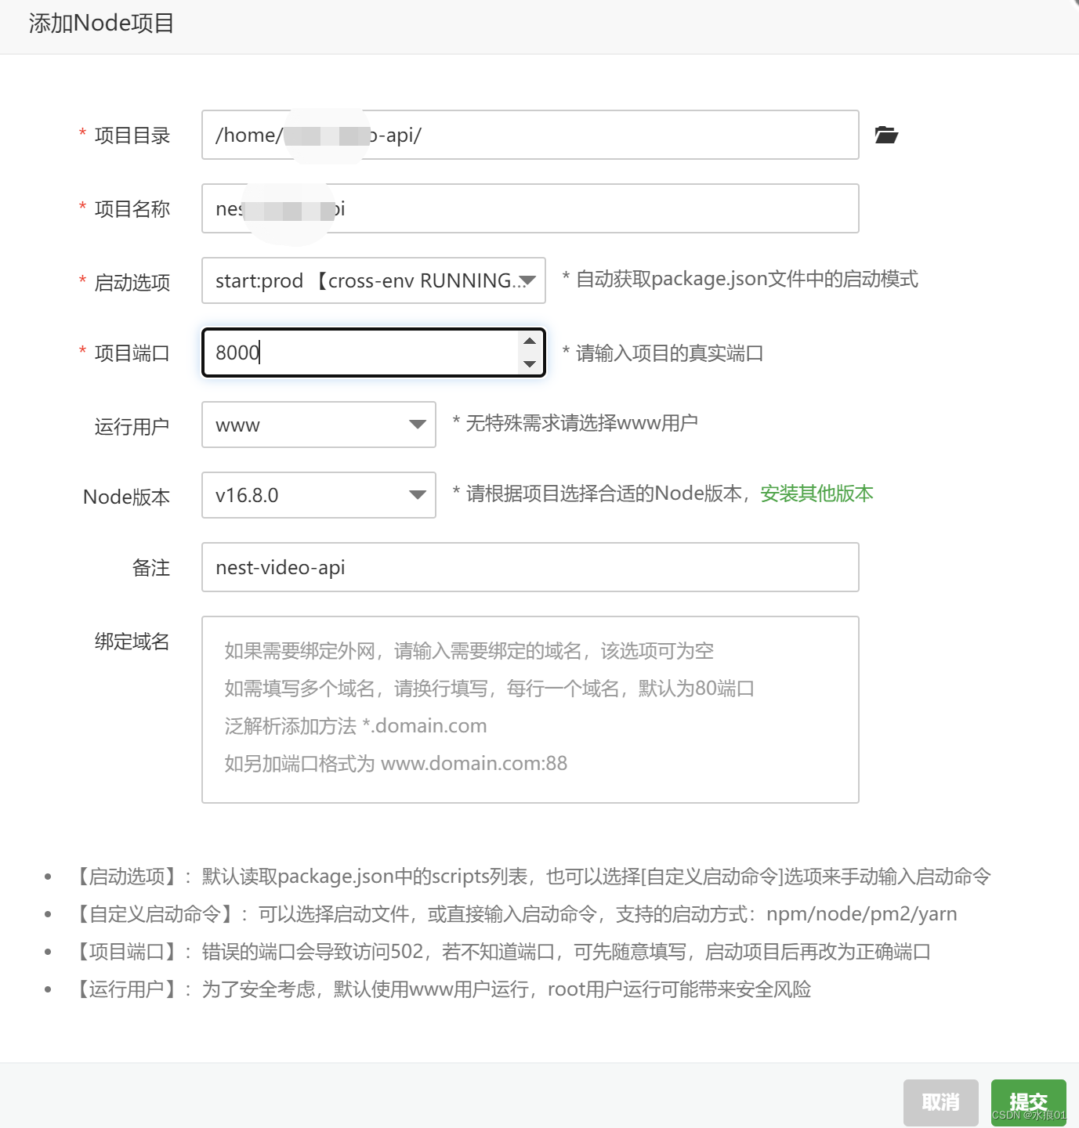Select the 启动选项 field label
This screenshot has height=1128, width=1079.
(132, 283)
